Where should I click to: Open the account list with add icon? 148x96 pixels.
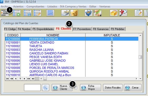pos(17,13)
